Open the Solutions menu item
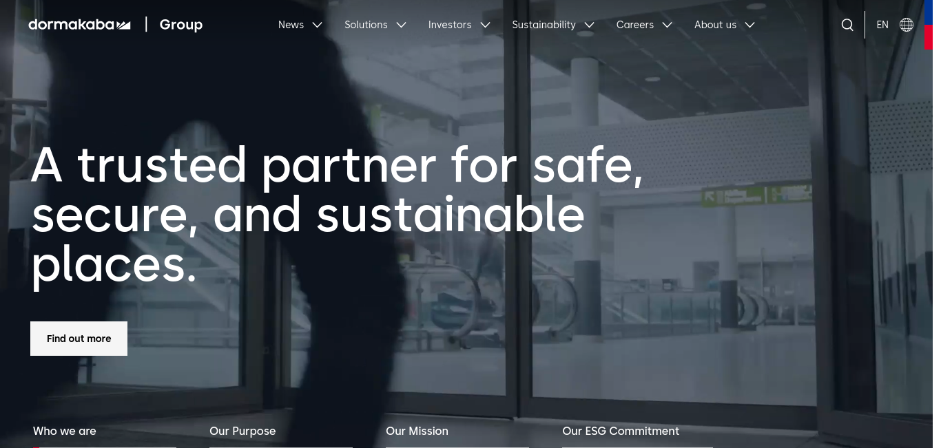This screenshot has width=941, height=448. 366,25
